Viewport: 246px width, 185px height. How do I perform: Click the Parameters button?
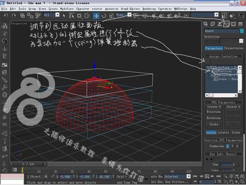[214, 48]
